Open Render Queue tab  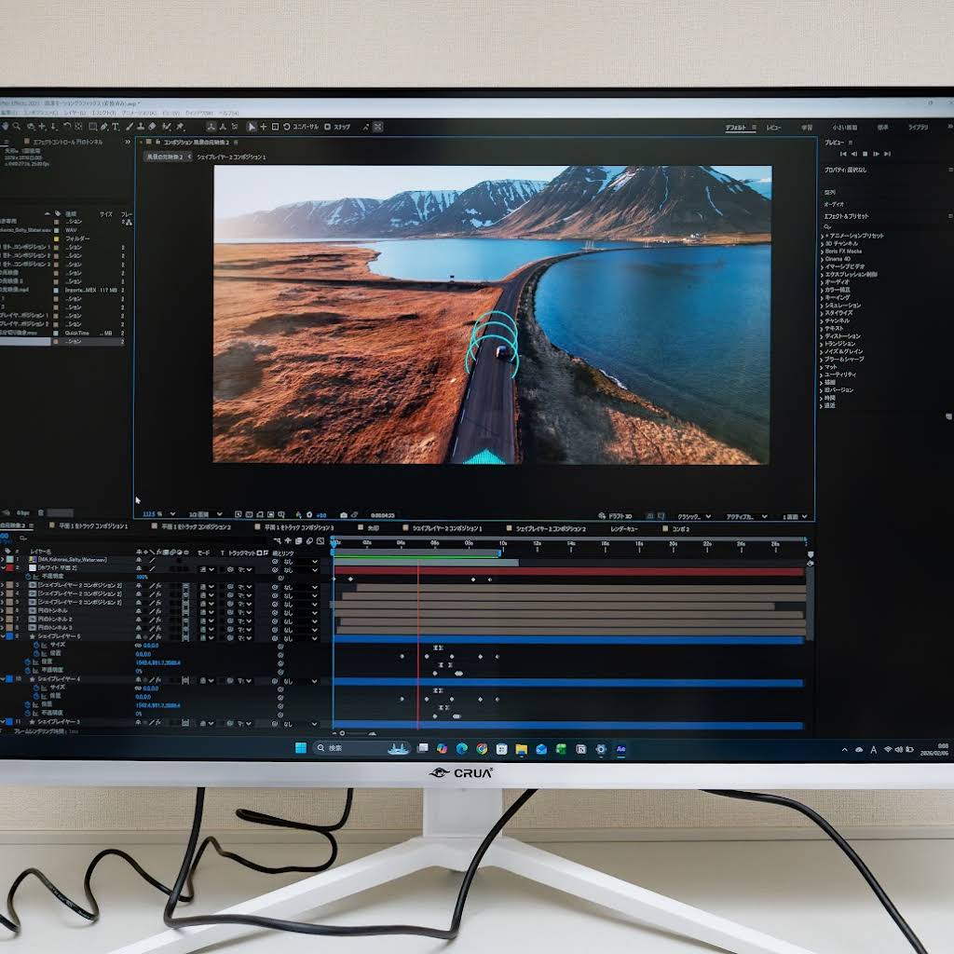(624, 529)
